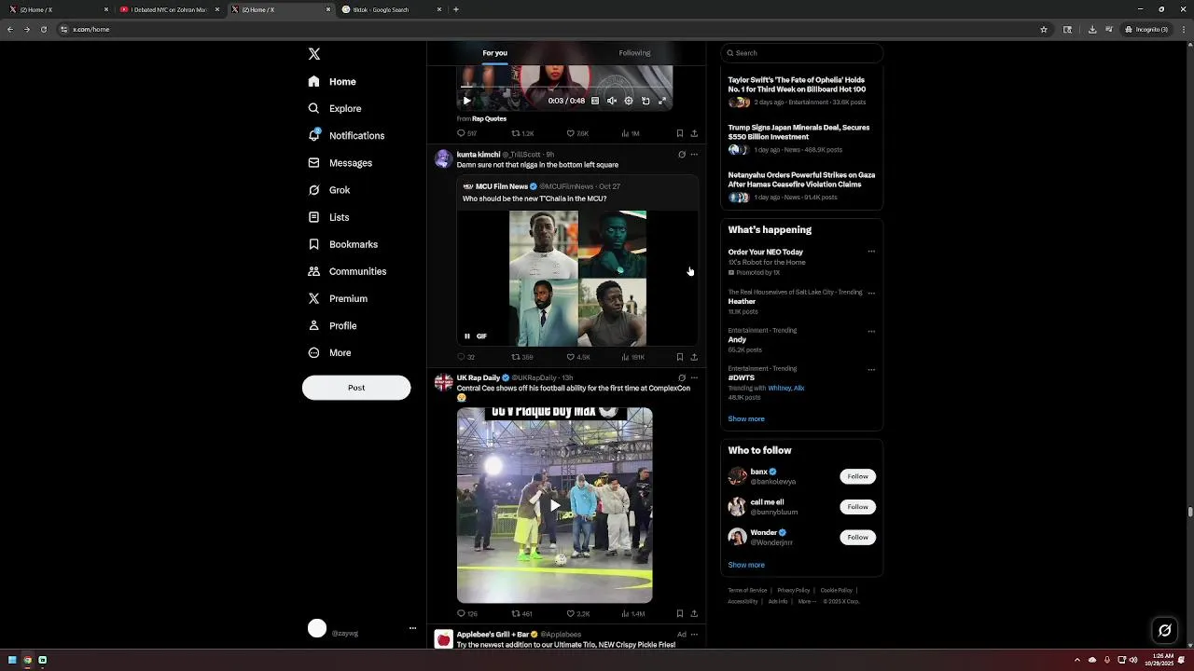Open more options for Order Your NEO Today
The height and width of the screenshot is (671, 1194).
pyautogui.click(x=871, y=252)
